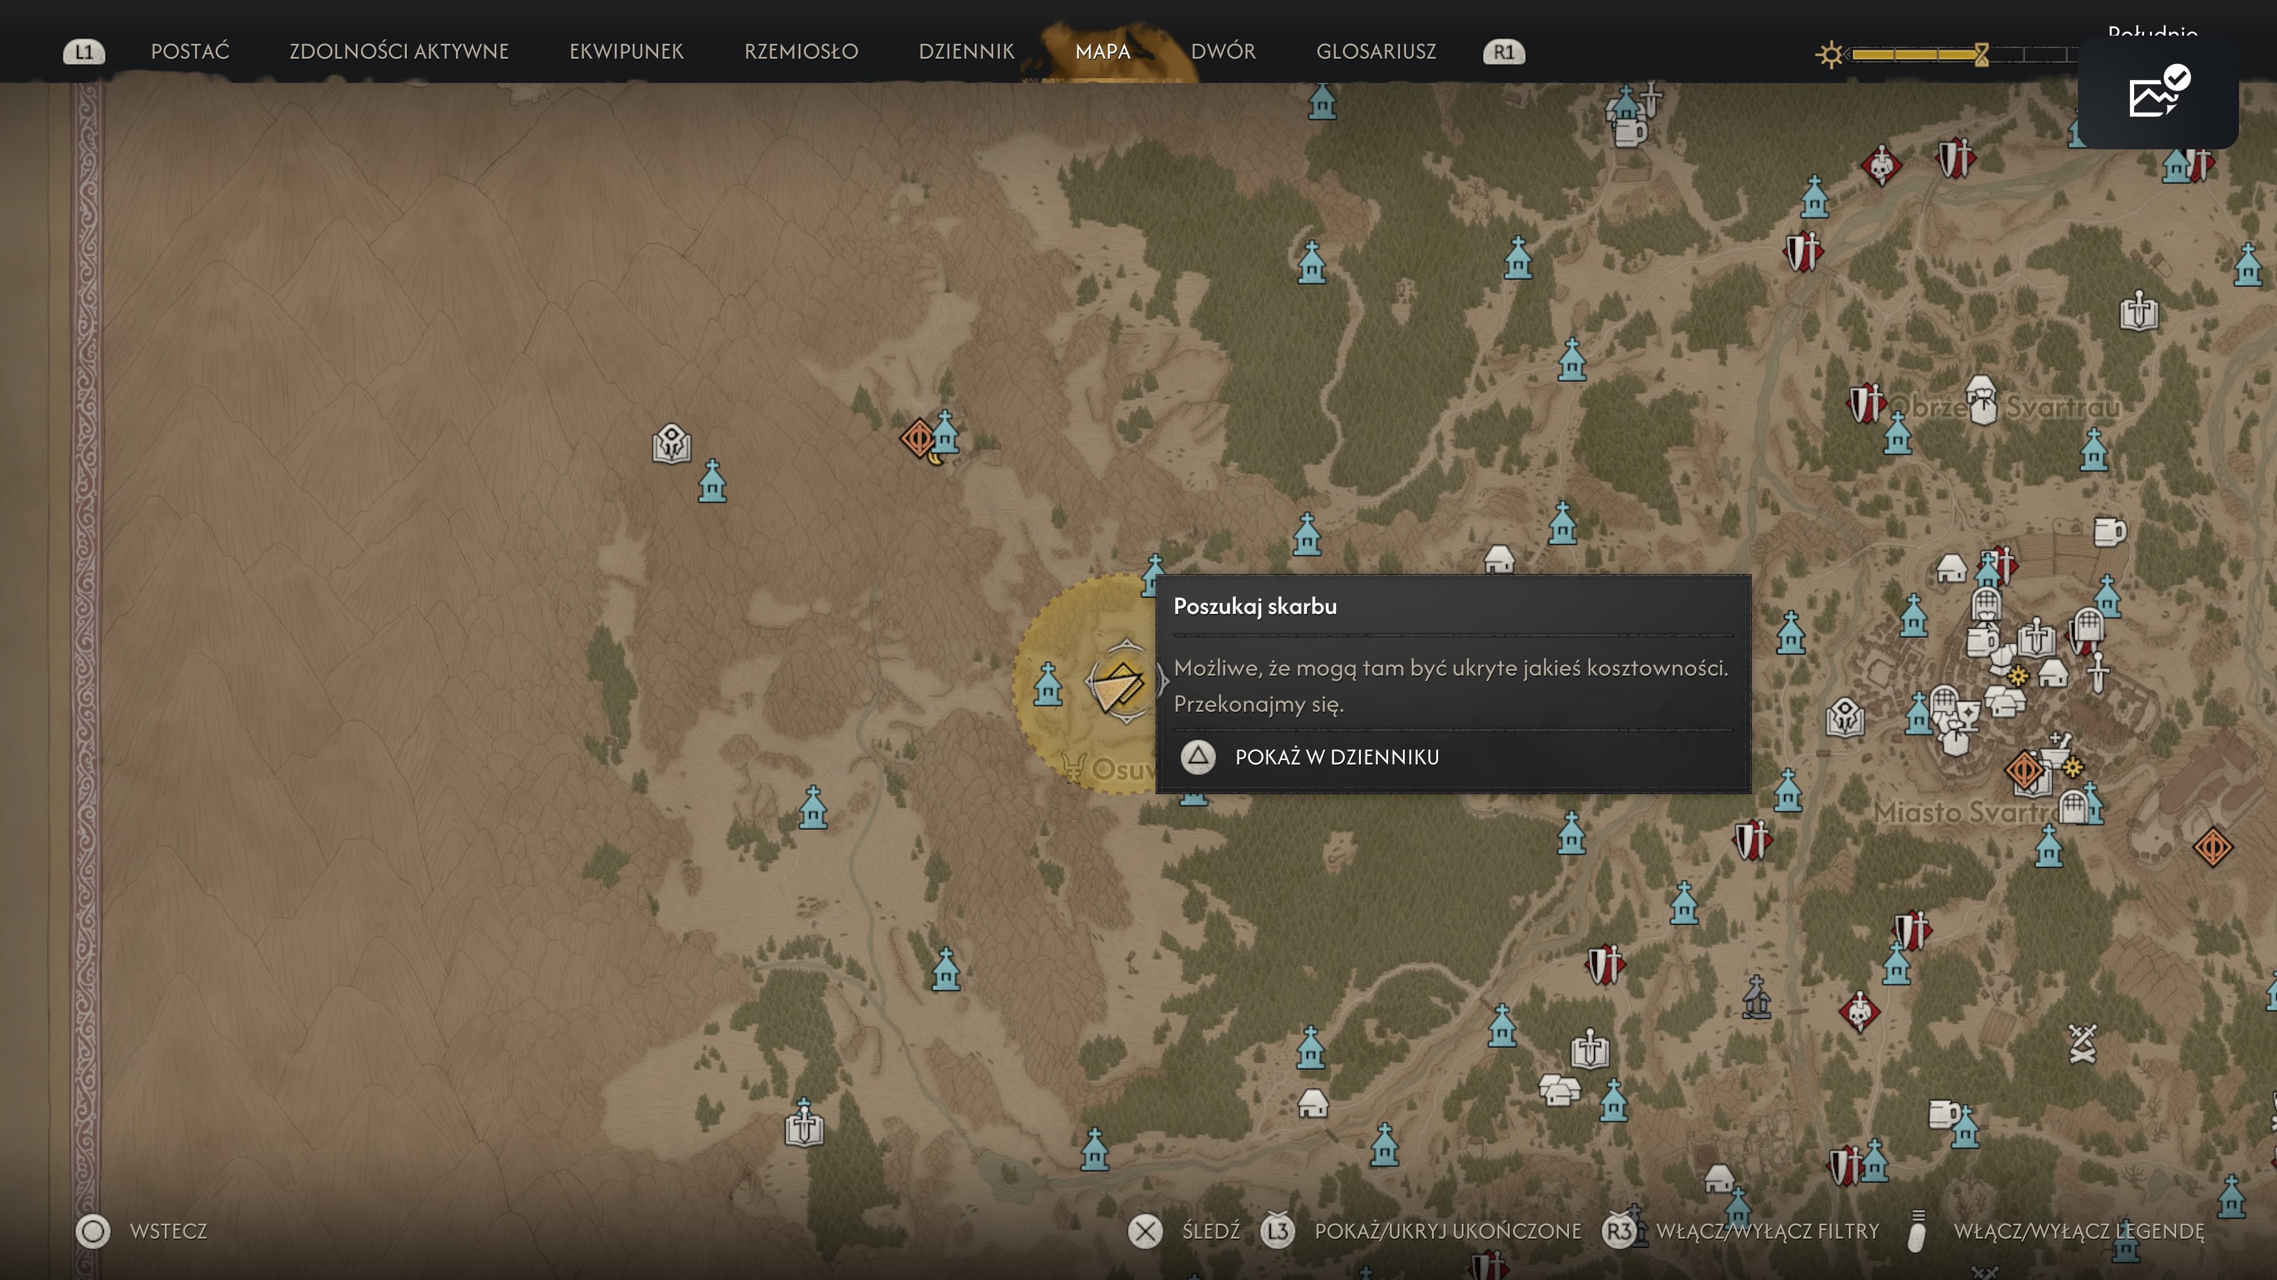This screenshot has width=2277, height=1280.
Task: Click the ŚLEDŹ track button
Action: tap(1184, 1231)
